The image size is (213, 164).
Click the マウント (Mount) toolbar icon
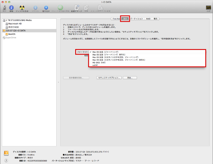(x=35, y=8)
